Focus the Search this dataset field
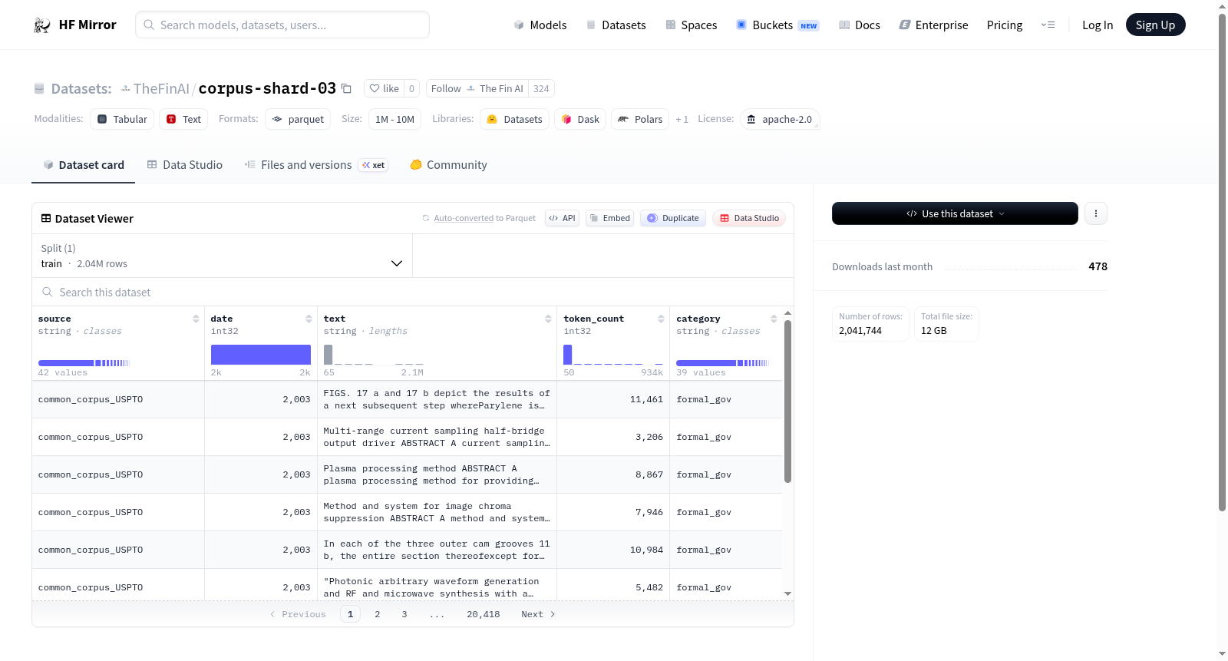1228x661 pixels. click(x=413, y=292)
